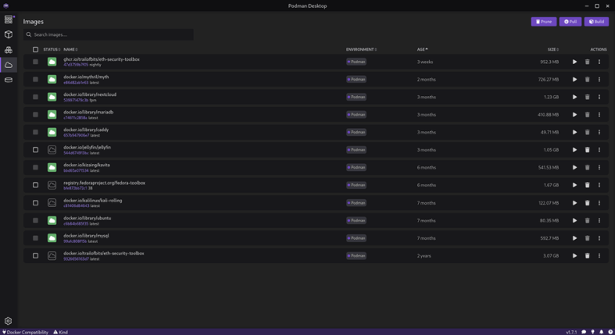Sort images by the Size column
This screenshot has height=335, width=615.
pyautogui.click(x=553, y=50)
